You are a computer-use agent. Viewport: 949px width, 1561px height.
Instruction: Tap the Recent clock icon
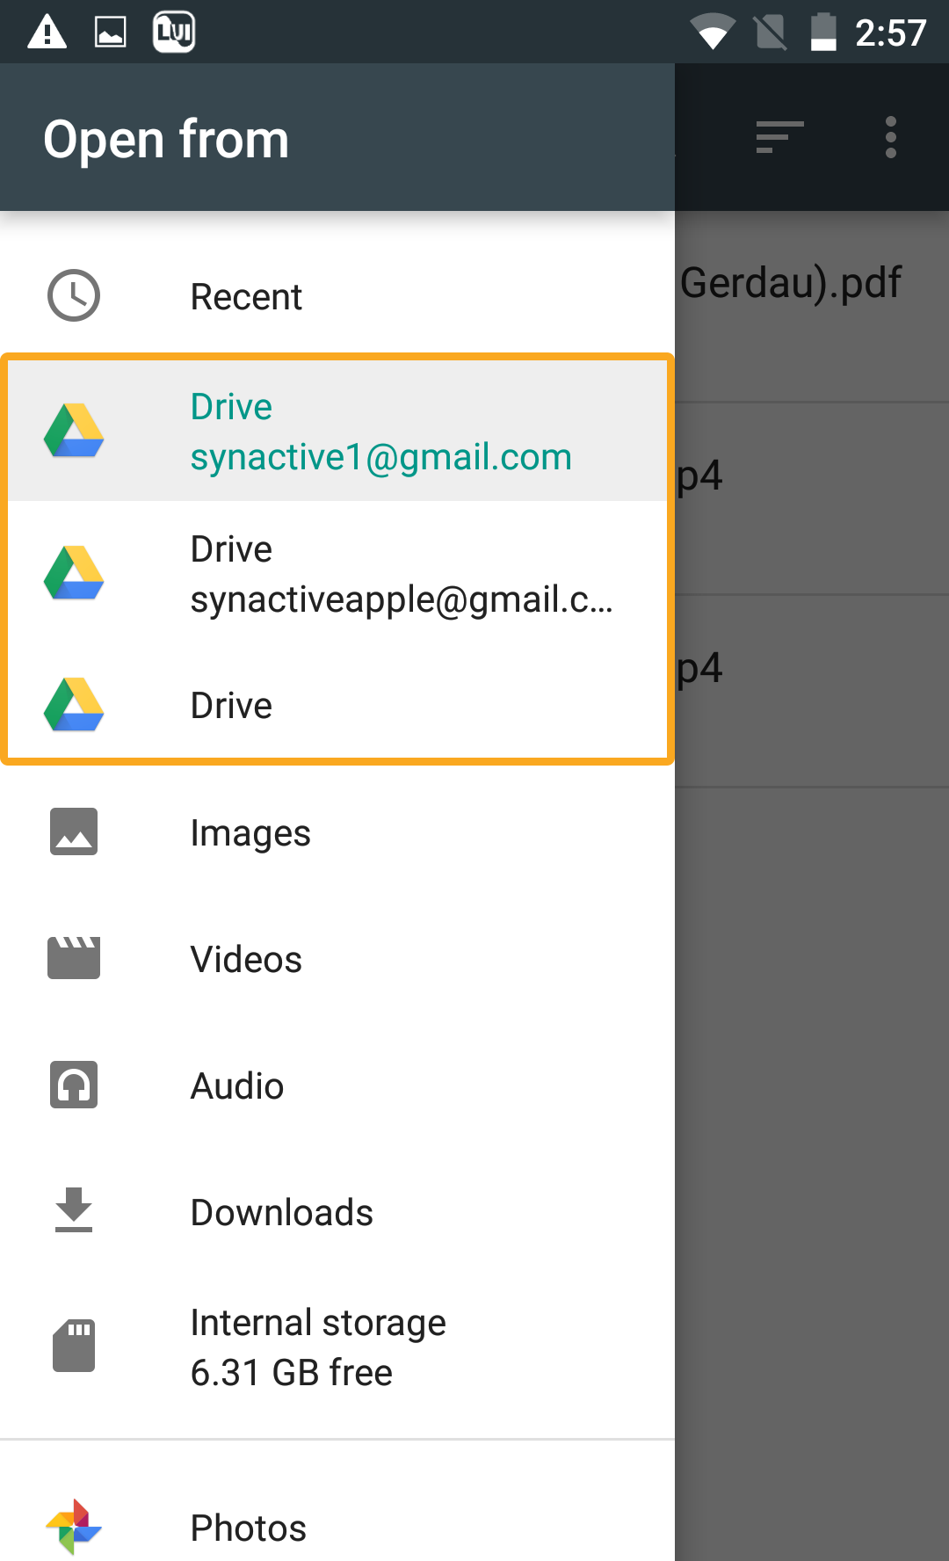[74, 296]
